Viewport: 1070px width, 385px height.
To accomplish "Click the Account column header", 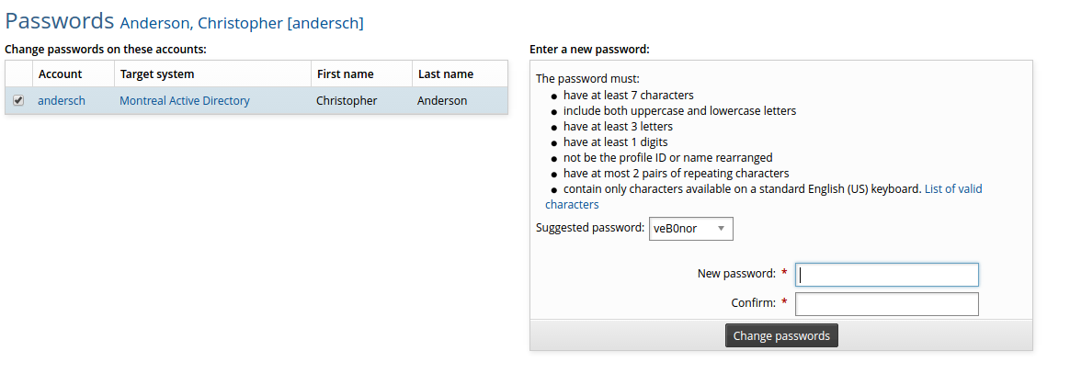I will (61, 74).
